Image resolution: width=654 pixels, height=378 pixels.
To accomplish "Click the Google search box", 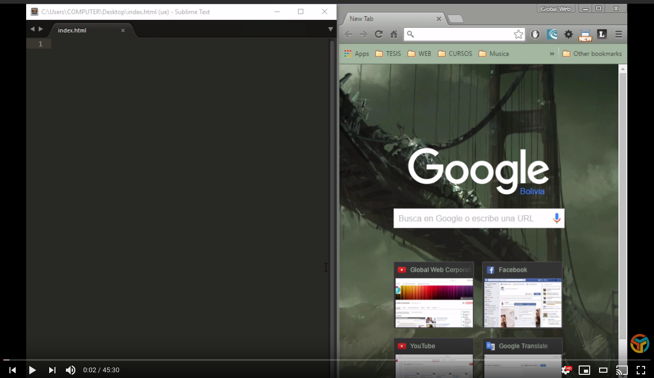I will 479,218.
